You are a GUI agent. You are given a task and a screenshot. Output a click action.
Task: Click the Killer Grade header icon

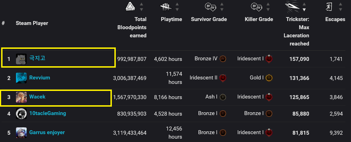257,7
